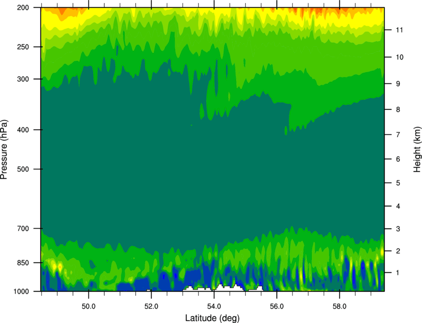Click the 52.0 latitude tick label
The height and width of the screenshot is (323, 422).
coord(151,307)
